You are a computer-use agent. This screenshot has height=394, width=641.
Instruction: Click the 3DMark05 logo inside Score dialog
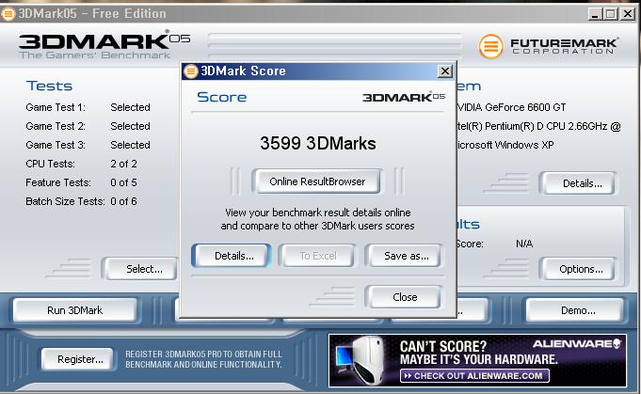[x=404, y=97]
